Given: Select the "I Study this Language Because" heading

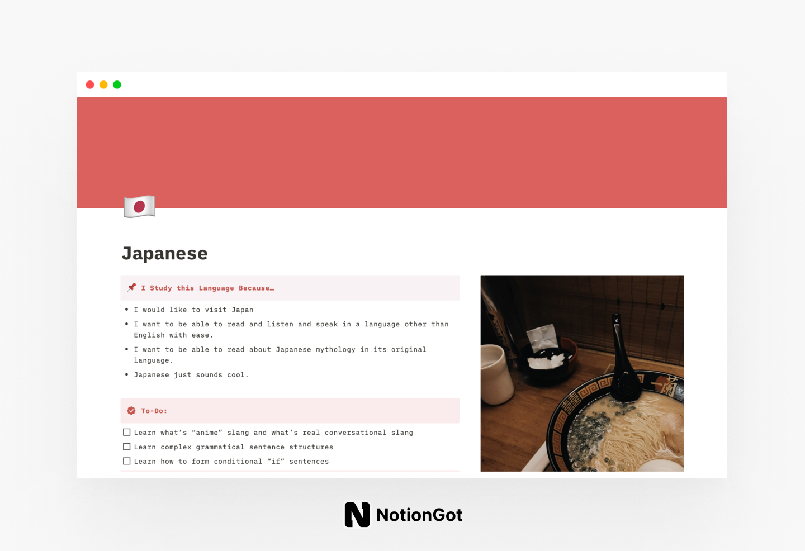Looking at the screenshot, I should pyautogui.click(x=207, y=288).
